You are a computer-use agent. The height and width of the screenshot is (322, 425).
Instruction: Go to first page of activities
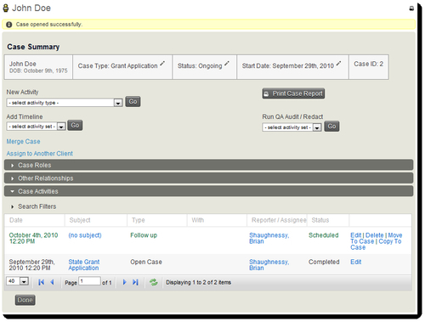click(42, 282)
